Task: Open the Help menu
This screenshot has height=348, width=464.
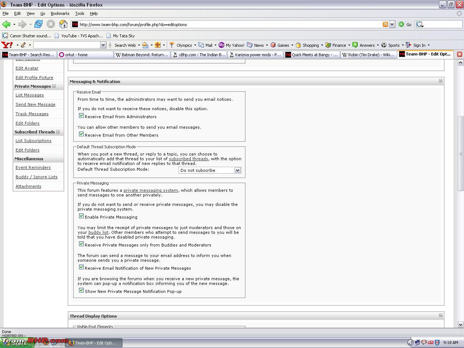Action: coord(94,13)
